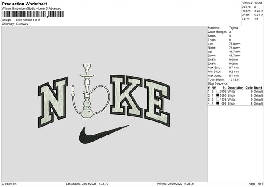Click the 'Description' column header

(x=235, y=88)
